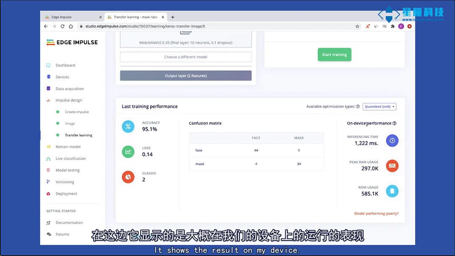Open Live classification page
Viewport: 455px width, 256px height.
point(71,159)
